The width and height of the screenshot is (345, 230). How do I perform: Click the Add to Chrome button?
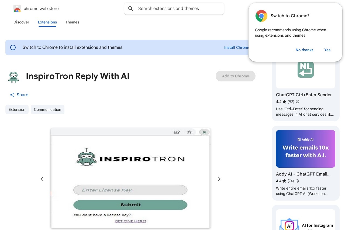(x=236, y=76)
